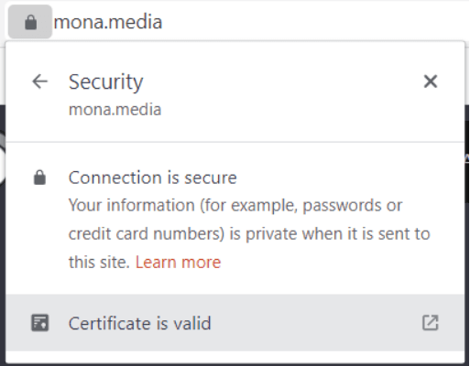Go back using the left arrow icon
The height and width of the screenshot is (366, 470).
coord(40,81)
